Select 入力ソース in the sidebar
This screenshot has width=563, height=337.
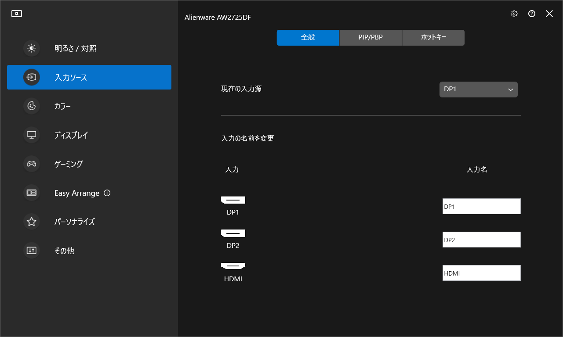click(x=89, y=77)
